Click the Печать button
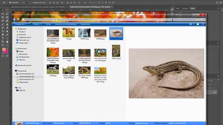This screenshot has height=125, width=223. (x=48, y=24)
